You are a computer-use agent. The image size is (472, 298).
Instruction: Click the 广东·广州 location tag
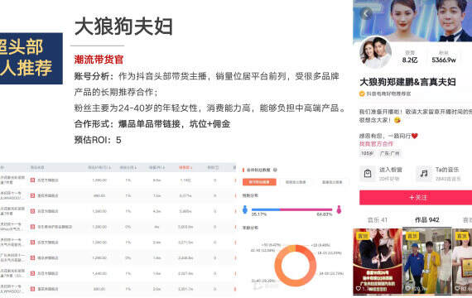(390, 153)
